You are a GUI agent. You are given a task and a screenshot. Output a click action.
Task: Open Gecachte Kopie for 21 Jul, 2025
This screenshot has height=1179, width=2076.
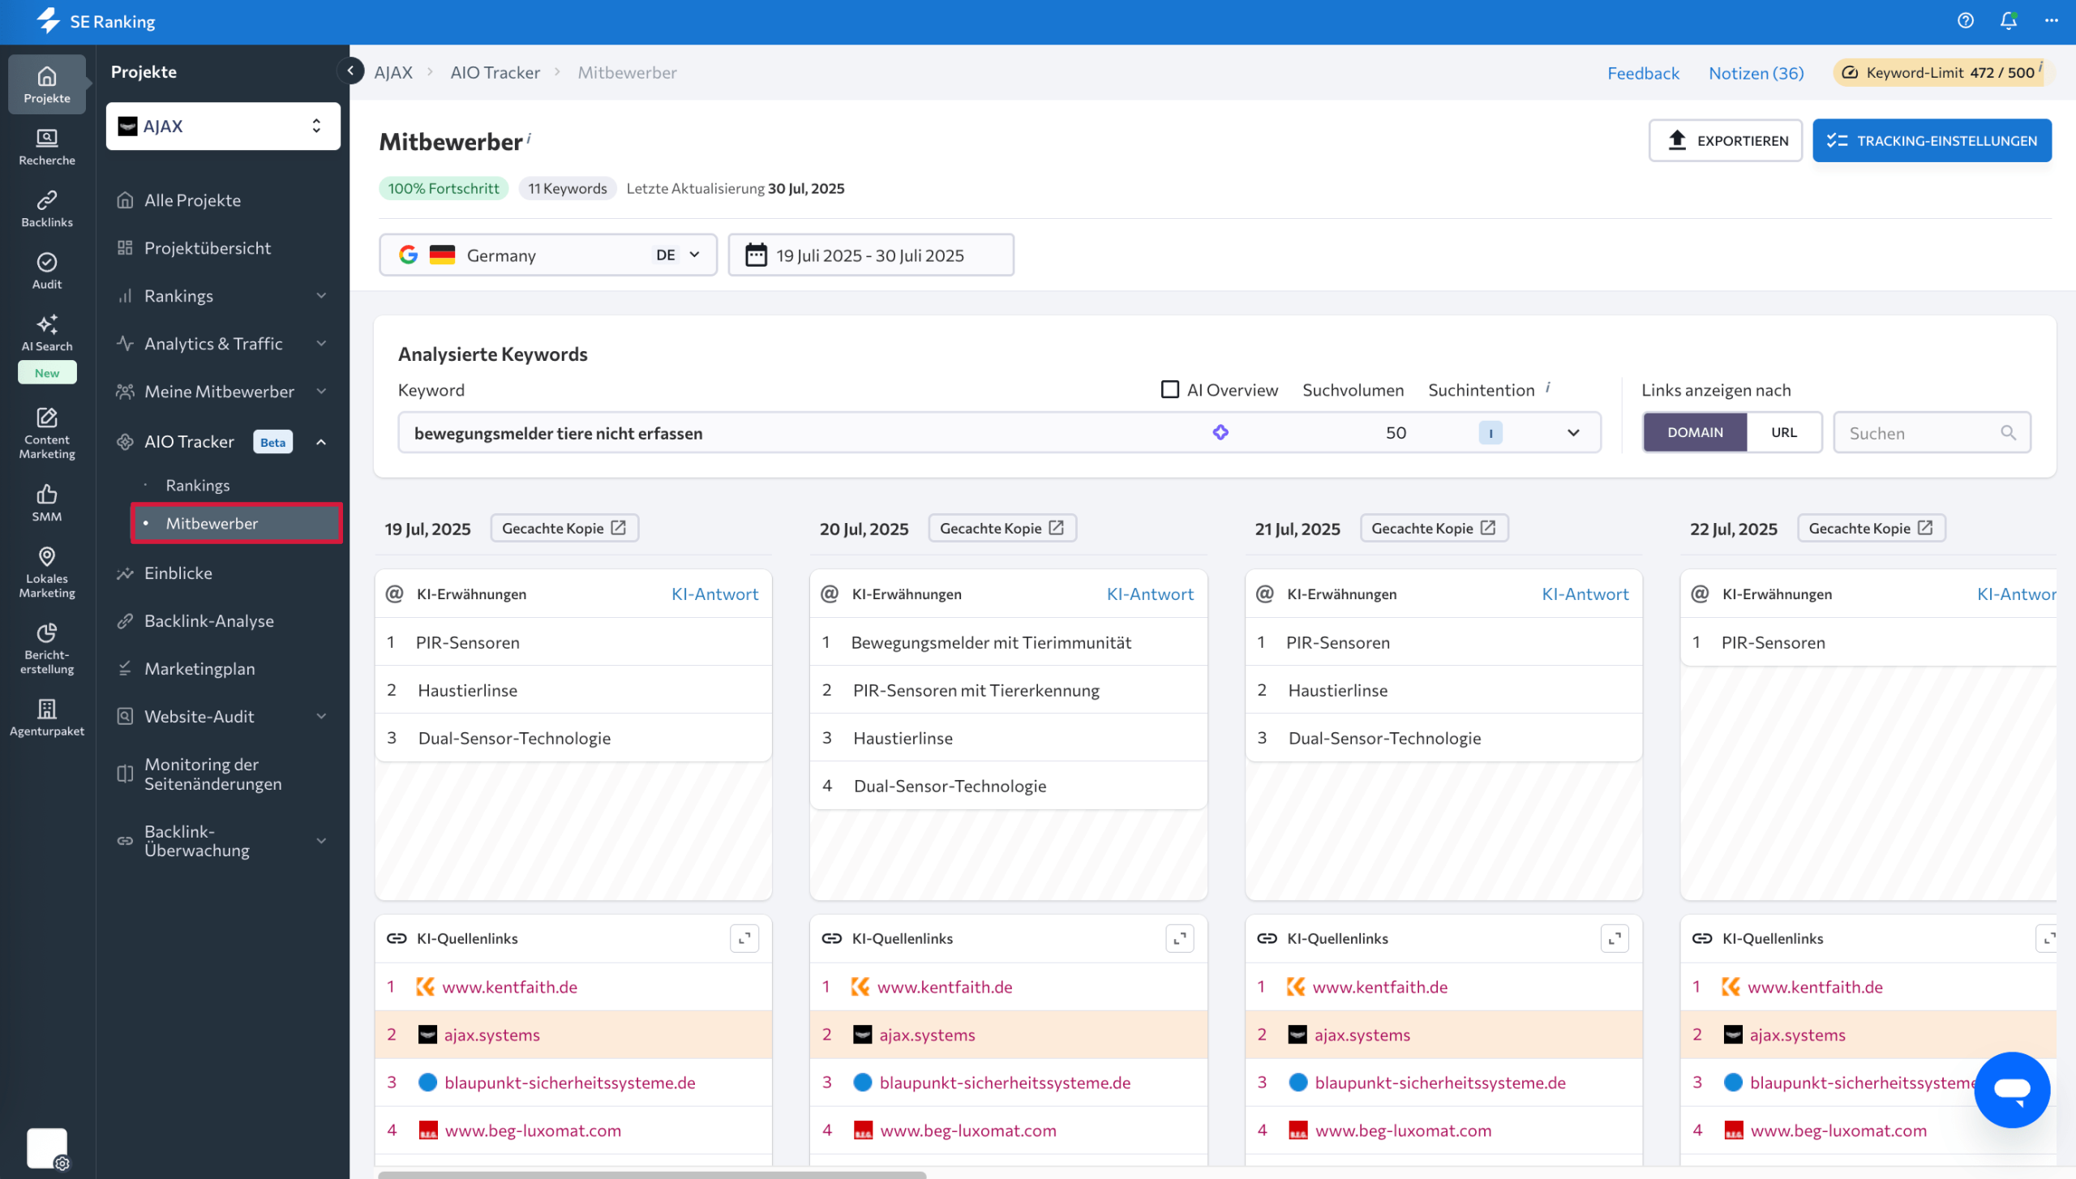[1434, 528]
